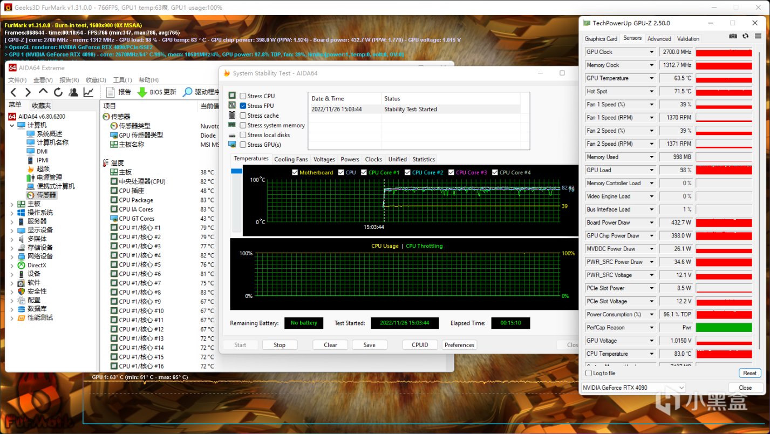Click the Save button in Stability Test
The image size is (770, 434).
[370, 345]
